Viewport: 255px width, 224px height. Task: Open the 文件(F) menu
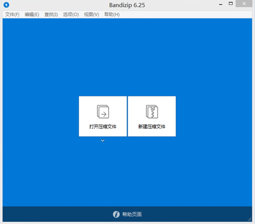click(12, 14)
